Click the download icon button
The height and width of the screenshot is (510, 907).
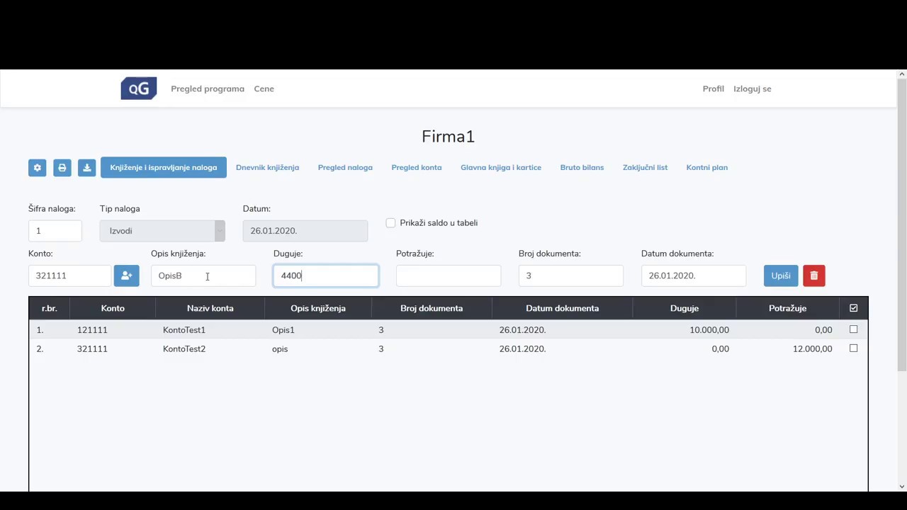click(x=86, y=168)
